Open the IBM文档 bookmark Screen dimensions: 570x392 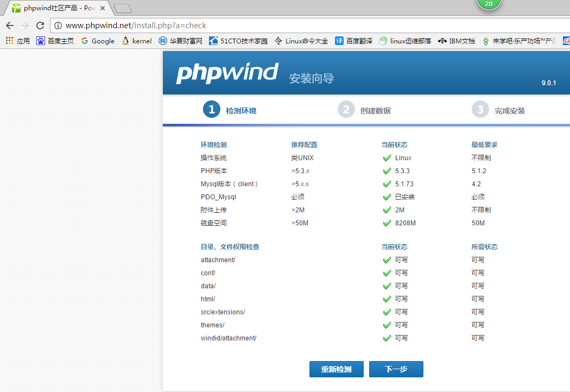click(457, 41)
